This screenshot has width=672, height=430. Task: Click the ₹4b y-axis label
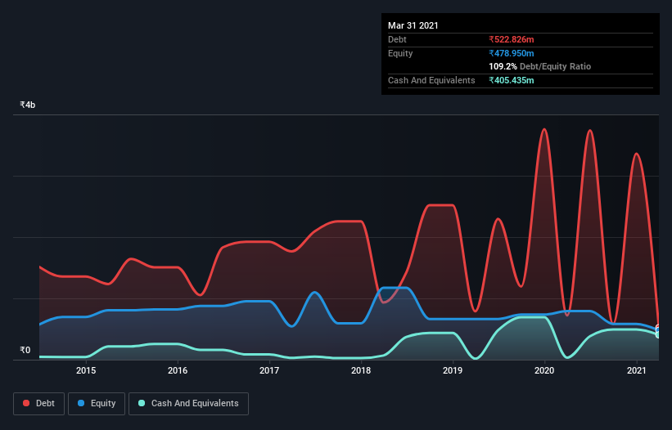tap(28, 105)
